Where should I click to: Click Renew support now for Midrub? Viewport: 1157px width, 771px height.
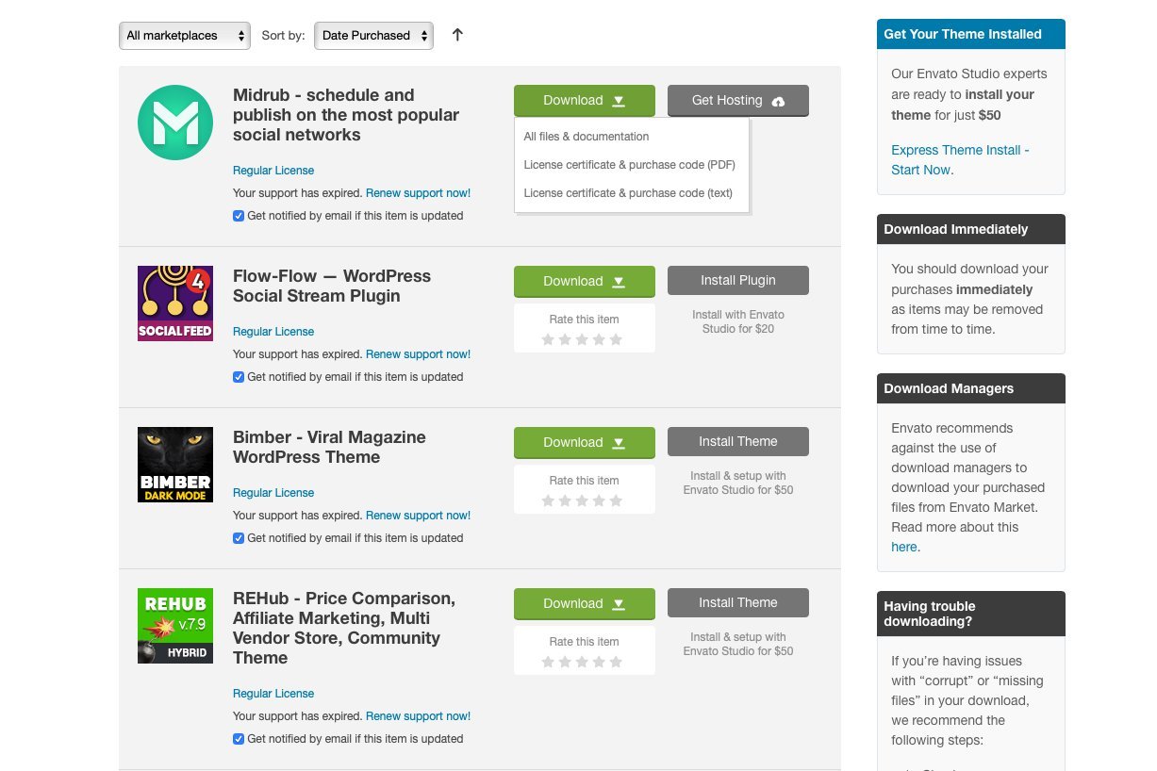[x=418, y=193]
